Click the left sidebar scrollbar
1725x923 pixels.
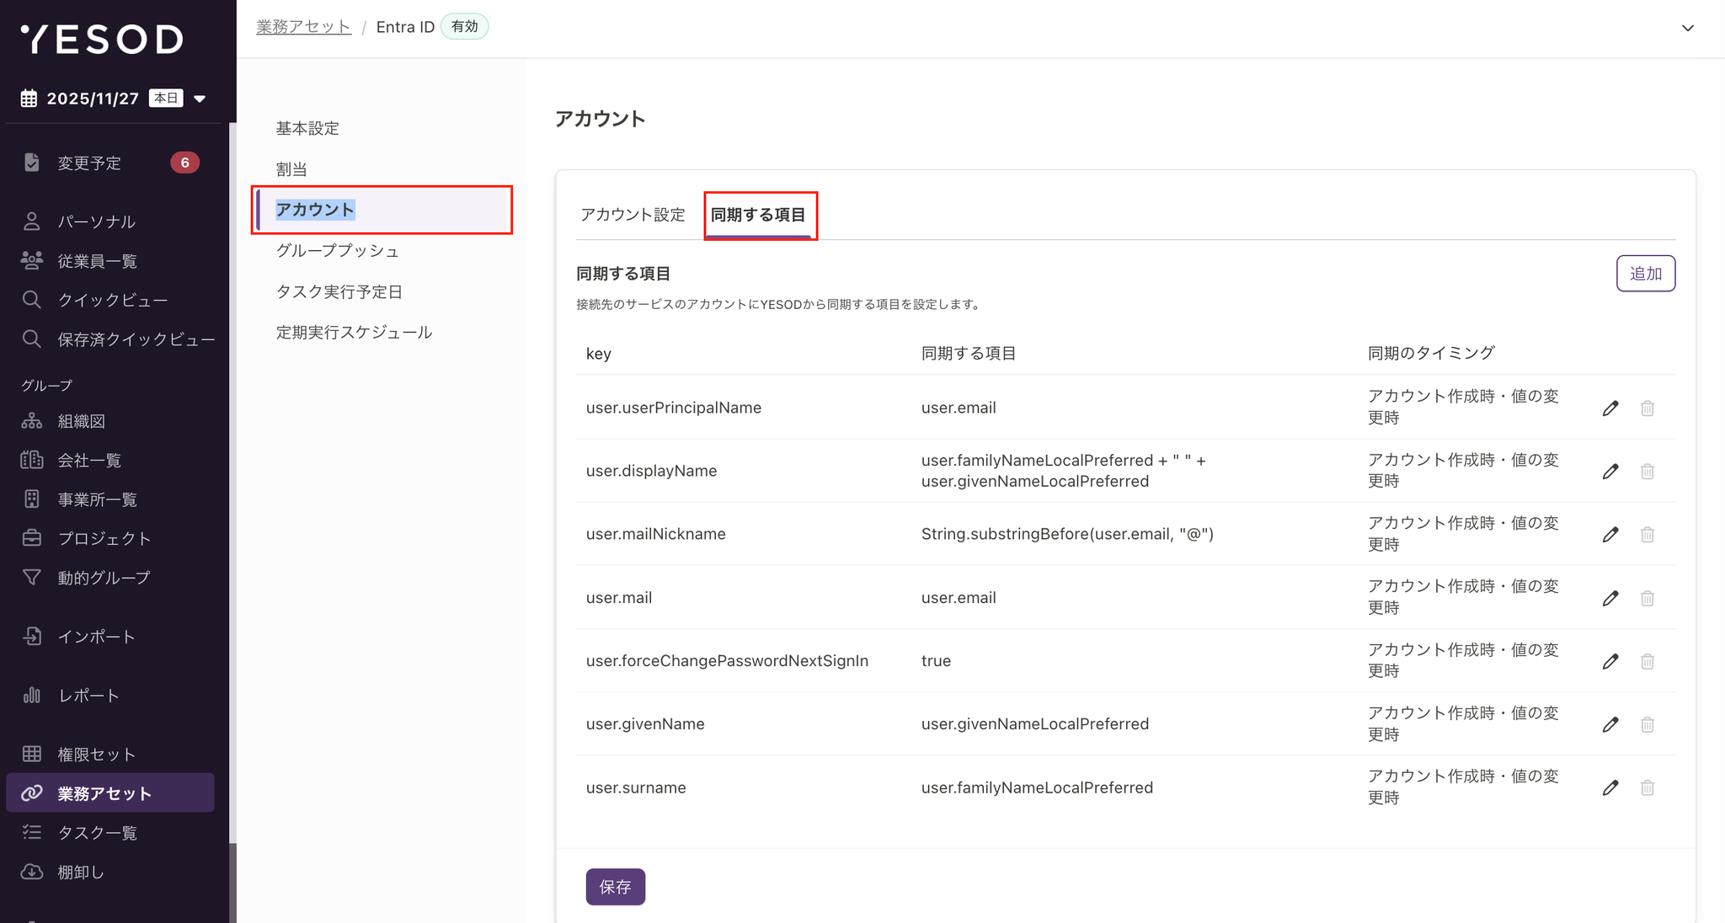coord(232,480)
